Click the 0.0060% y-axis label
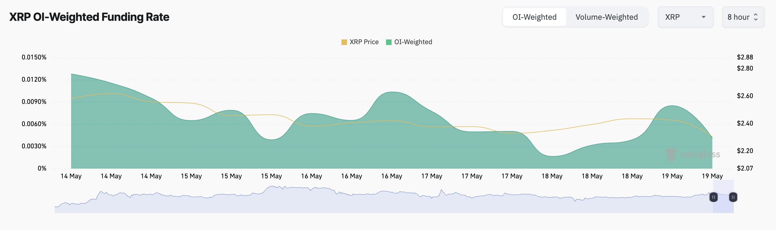The height and width of the screenshot is (230, 776). (x=34, y=124)
